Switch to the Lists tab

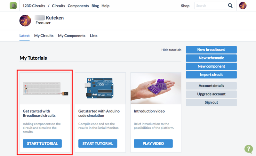(93, 36)
